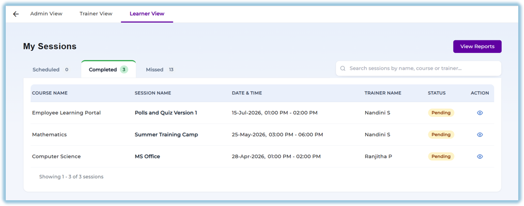Click Polls and Quiz Version 1 session name
Image resolution: width=524 pixels, height=206 pixels.
[166, 113]
